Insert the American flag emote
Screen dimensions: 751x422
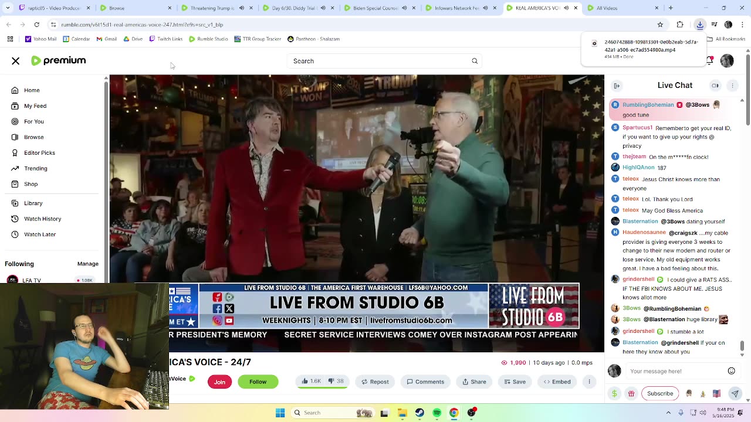(716, 394)
